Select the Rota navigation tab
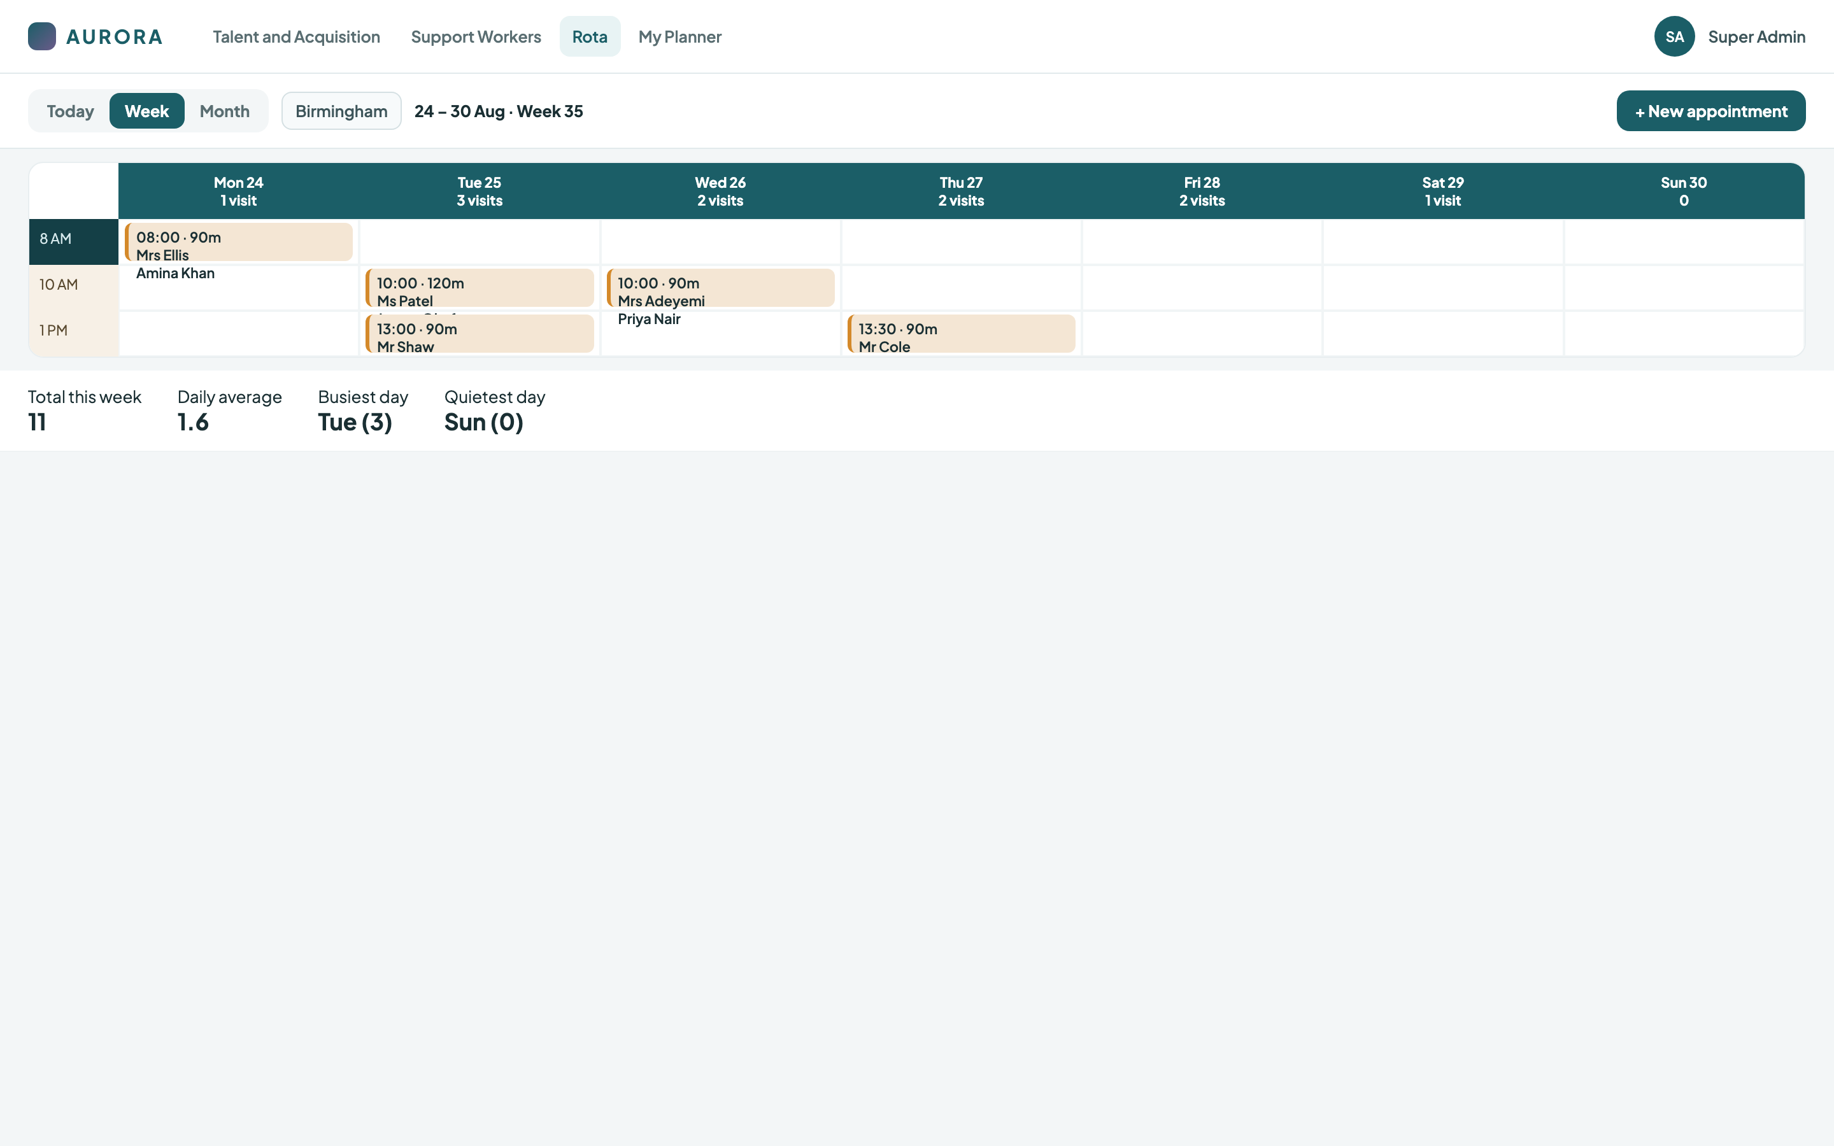 [x=590, y=36]
